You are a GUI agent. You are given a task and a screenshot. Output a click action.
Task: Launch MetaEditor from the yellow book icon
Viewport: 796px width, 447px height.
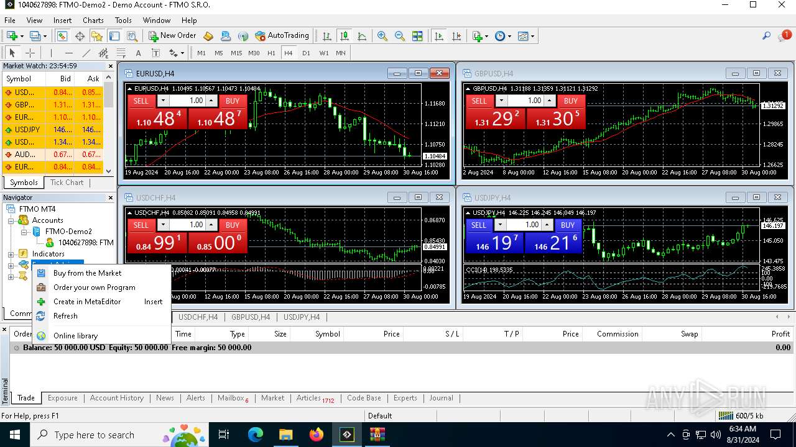(208, 36)
